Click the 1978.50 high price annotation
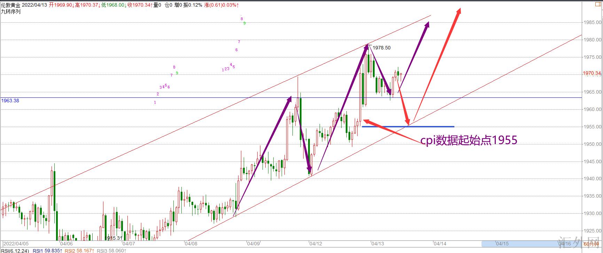This screenshot has height=253, width=603. coord(382,48)
